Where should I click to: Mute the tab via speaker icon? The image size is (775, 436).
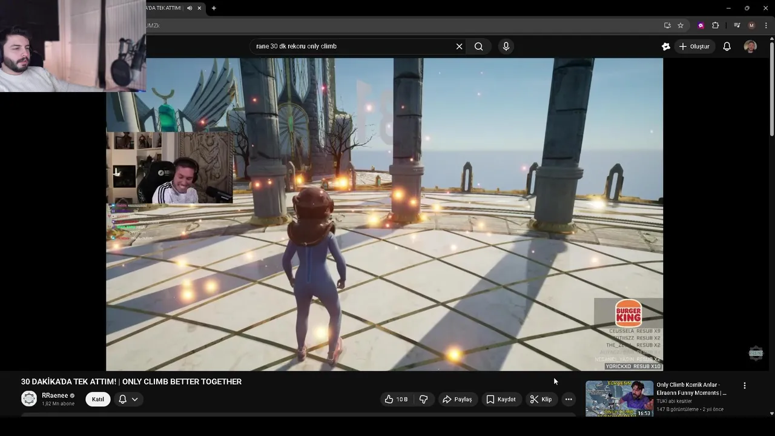190,8
